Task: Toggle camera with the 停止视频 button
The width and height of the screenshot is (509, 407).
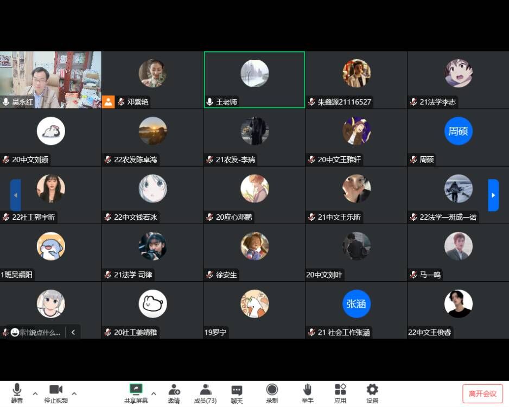Action: coord(56,390)
